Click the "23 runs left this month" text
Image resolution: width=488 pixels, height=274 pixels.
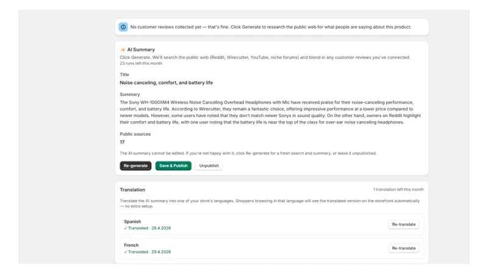(x=141, y=63)
